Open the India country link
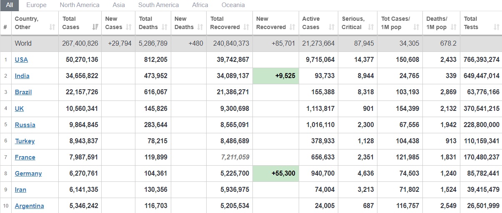Image resolution: width=502 pixels, height=213 pixels. [x=22, y=76]
